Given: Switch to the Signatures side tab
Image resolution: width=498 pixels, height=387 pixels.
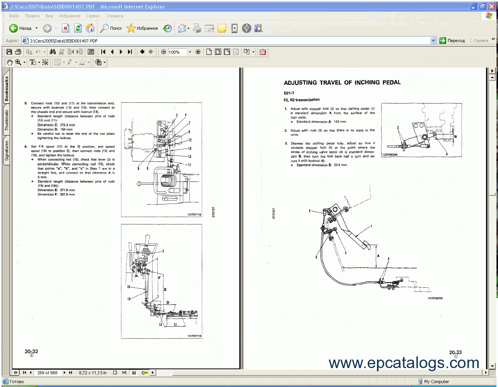Looking at the screenshot, I should [7, 151].
